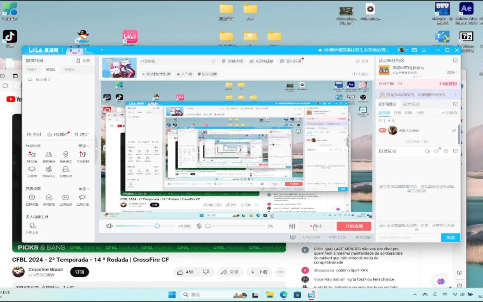This screenshot has width=483, height=302.
Task: Expand 更多详情 performance details
Action: pyautogui.click(x=364, y=237)
